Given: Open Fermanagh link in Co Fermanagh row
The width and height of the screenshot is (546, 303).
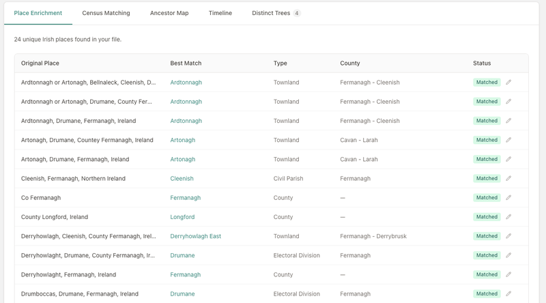Looking at the screenshot, I should 185,197.
